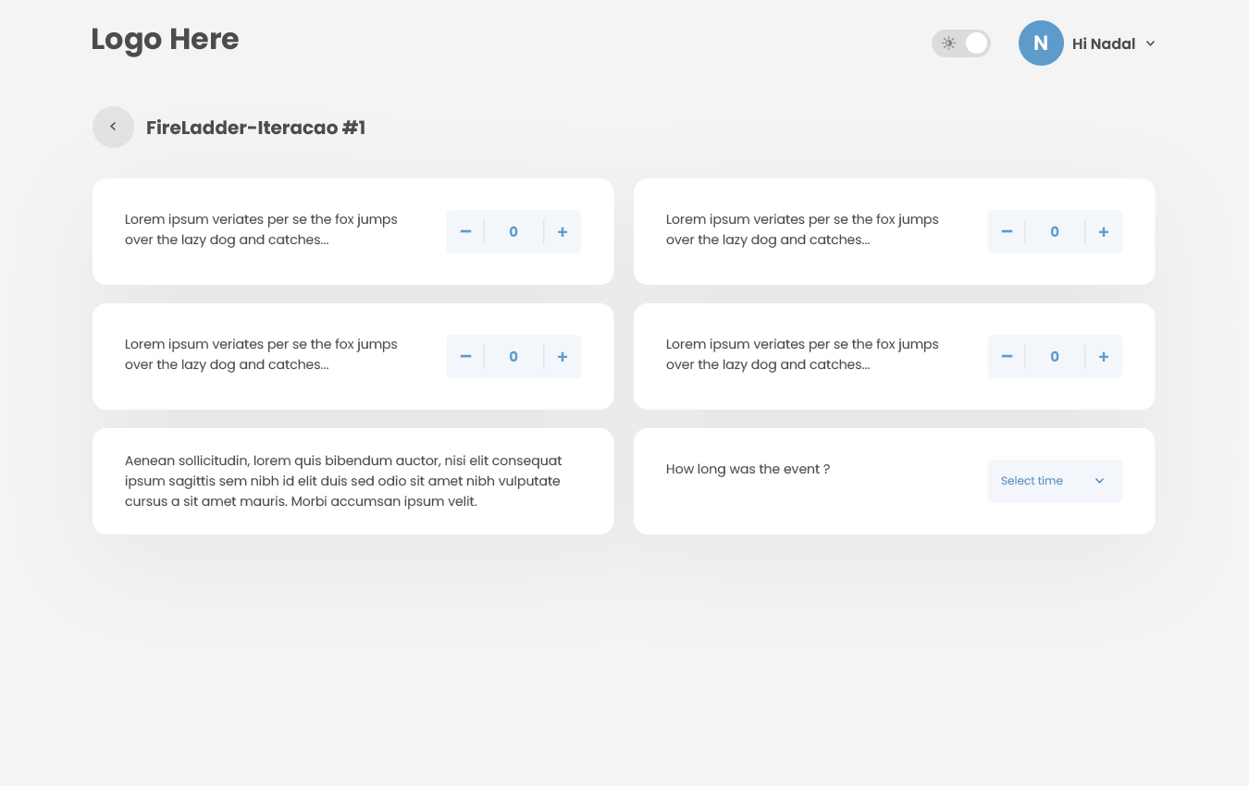
Task: Click the chevron in Select time field
Action: click(1100, 481)
